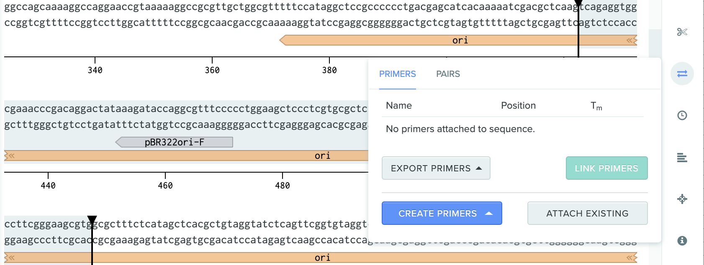The image size is (704, 265).
Task: Open the information icon in sidebar
Action: [682, 241]
